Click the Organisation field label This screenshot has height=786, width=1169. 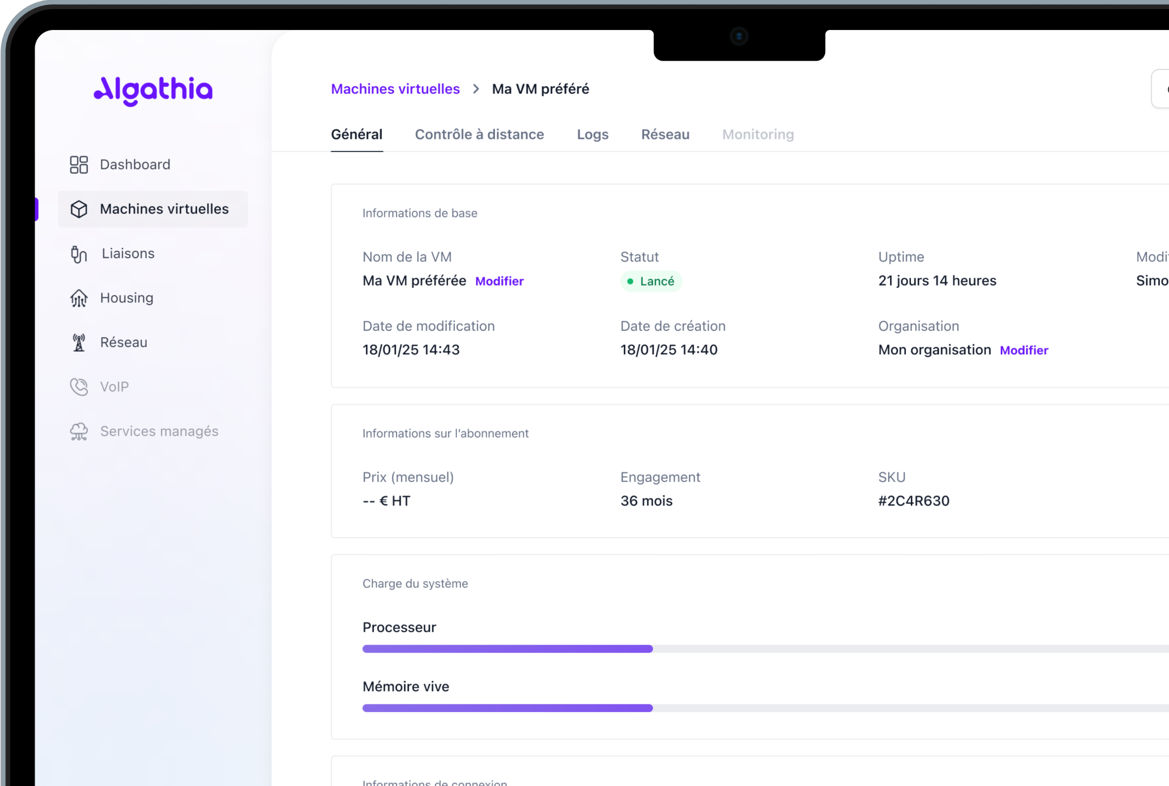pyautogui.click(x=919, y=326)
